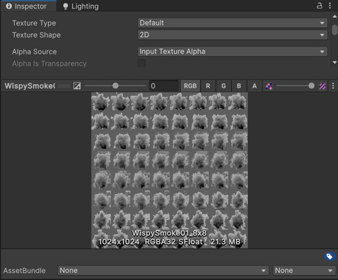Screen dimensions: 338x280
Task: Click the Texture Type label
Action: coord(34,23)
